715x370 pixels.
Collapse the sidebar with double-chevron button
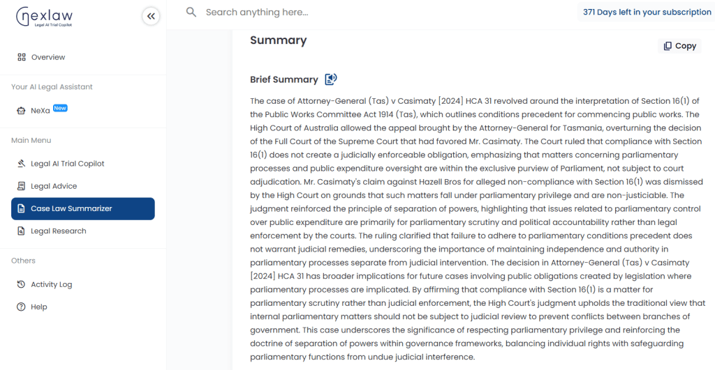151,17
